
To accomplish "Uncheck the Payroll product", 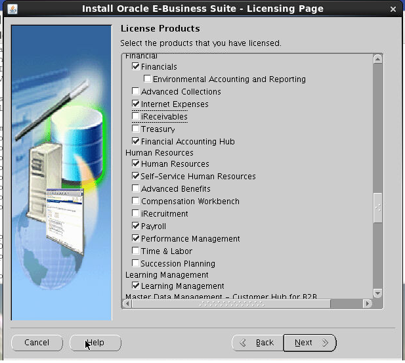I will (x=136, y=226).
